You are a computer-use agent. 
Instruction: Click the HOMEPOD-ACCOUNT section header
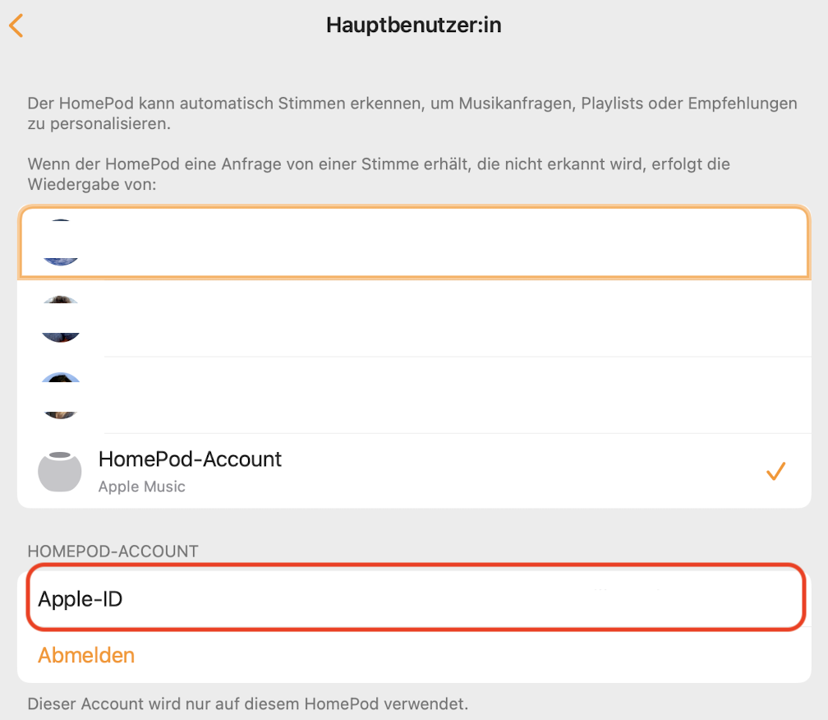[x=113, y=552]
